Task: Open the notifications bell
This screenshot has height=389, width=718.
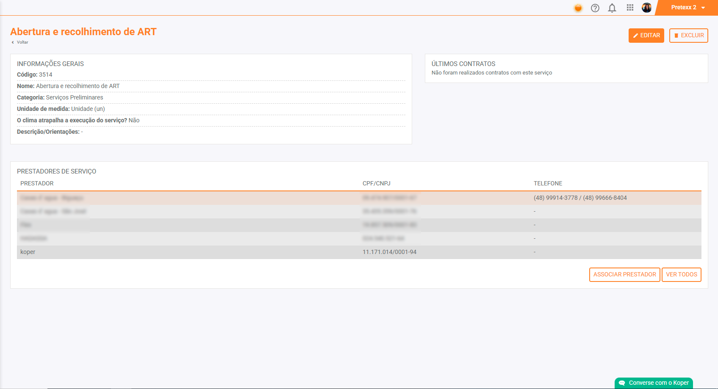Action: (612, 8)
